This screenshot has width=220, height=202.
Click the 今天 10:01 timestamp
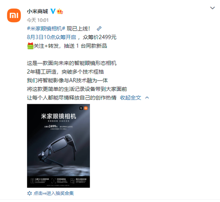click(38, 20)
